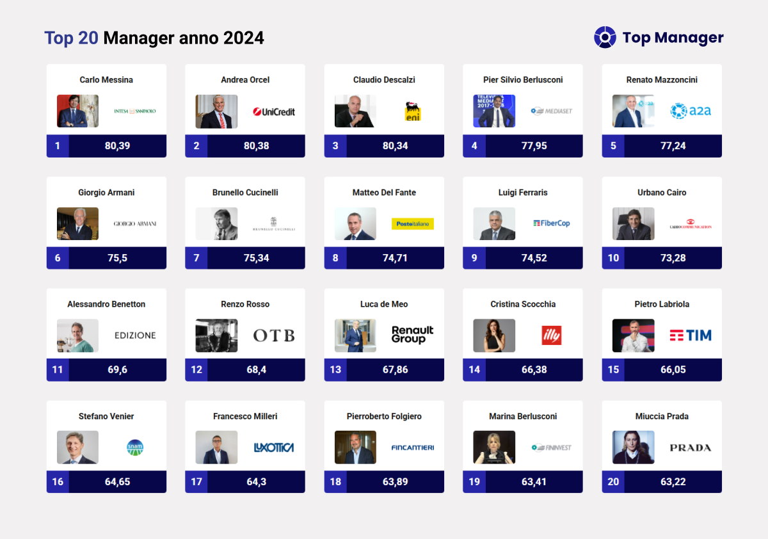768x539 pixels.
Task: Click the Luxottica logo
Action: click(273, 447)
